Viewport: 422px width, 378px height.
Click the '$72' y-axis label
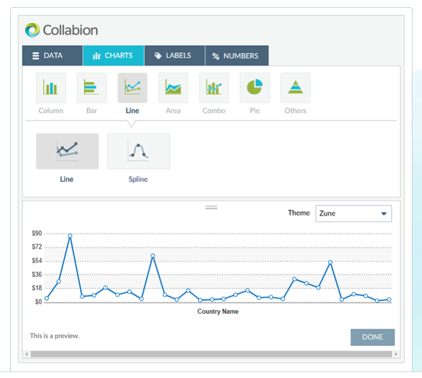[37, 247]
